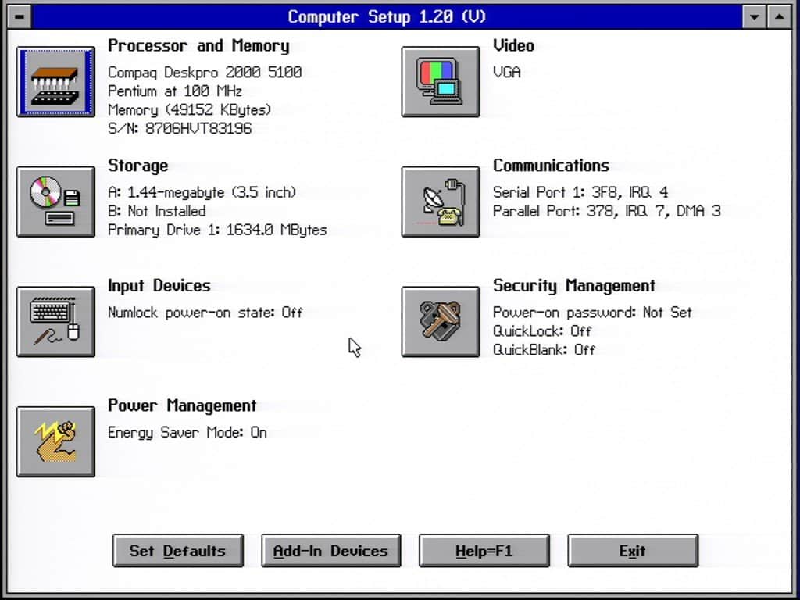This screenshot has height=600, width=800.
Task: Click the A: 1.44-megabyte (3.5 inch) line
Action: point(202,192)
